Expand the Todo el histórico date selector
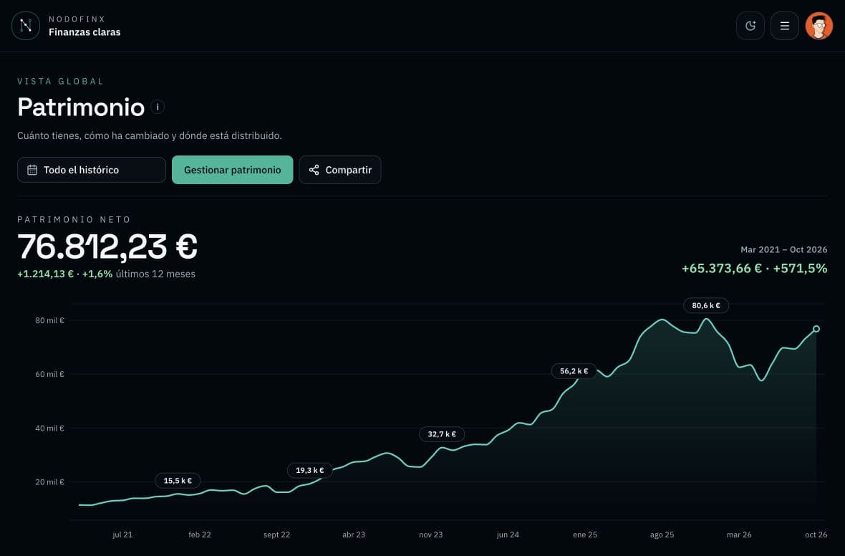The height and width of the screenshot is (556, 845). [x=92, y=170]
